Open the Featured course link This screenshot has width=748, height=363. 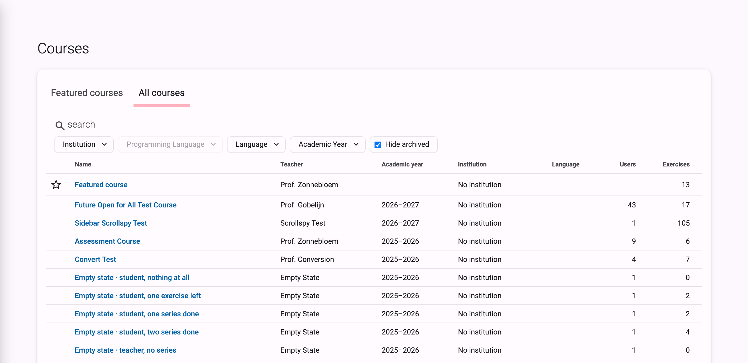(x=101, y=185)
